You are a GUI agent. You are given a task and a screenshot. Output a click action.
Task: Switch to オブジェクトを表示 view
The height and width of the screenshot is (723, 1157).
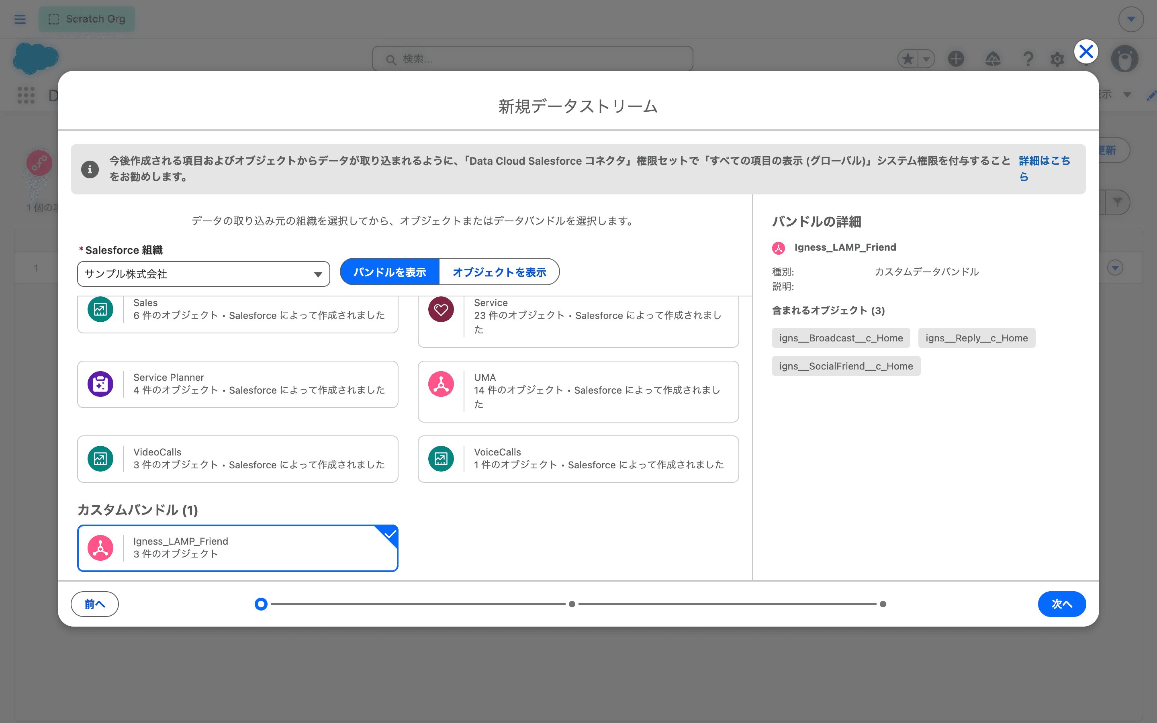(499, 272)
